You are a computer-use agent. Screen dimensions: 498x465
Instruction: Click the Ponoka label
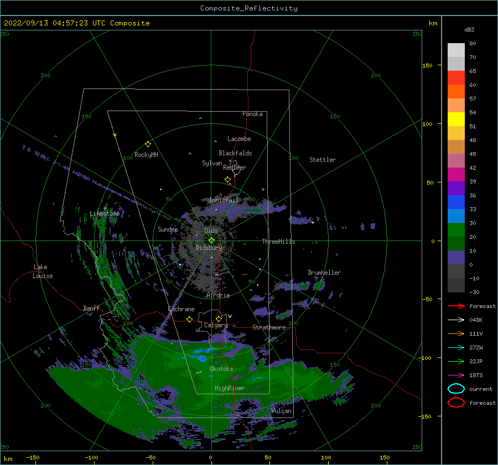point(252,114)
